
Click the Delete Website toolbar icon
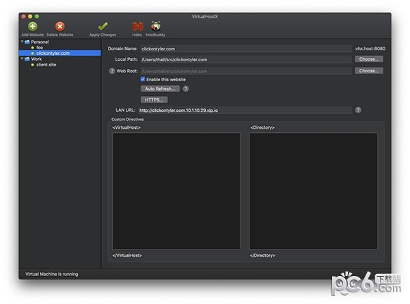[60, 27]
